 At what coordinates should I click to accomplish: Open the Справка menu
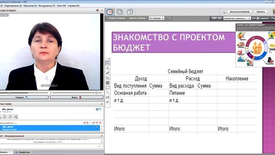pyautogui.click(x=73, y=6)
